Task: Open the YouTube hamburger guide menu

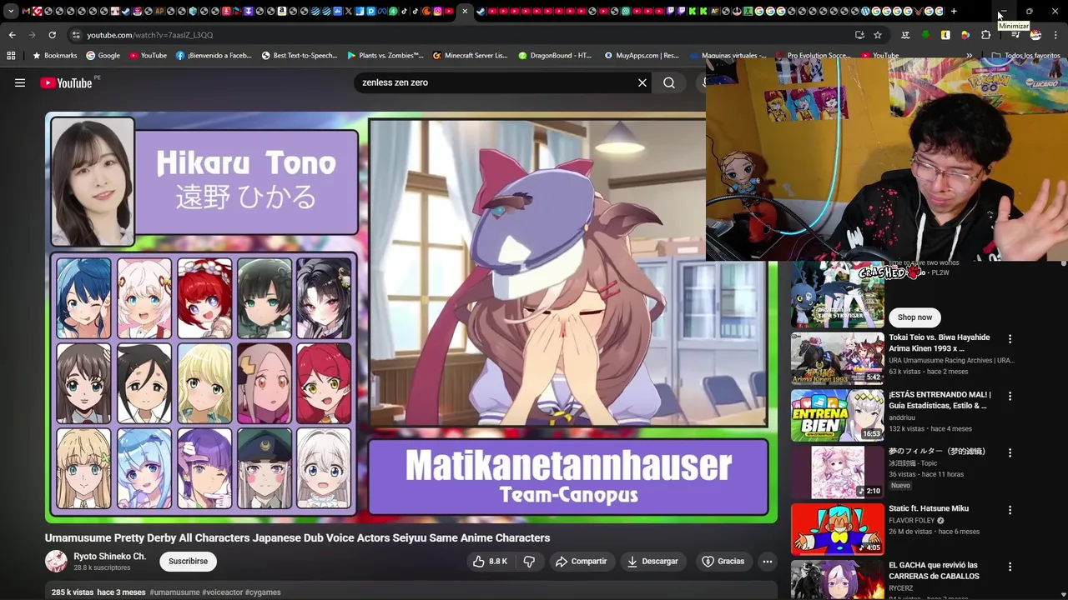Action: pyautogui.click(x=20, y=82)
